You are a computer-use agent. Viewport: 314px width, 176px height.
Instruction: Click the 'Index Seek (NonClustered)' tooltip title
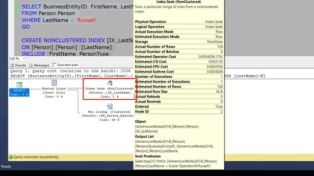tap(179, 2)
